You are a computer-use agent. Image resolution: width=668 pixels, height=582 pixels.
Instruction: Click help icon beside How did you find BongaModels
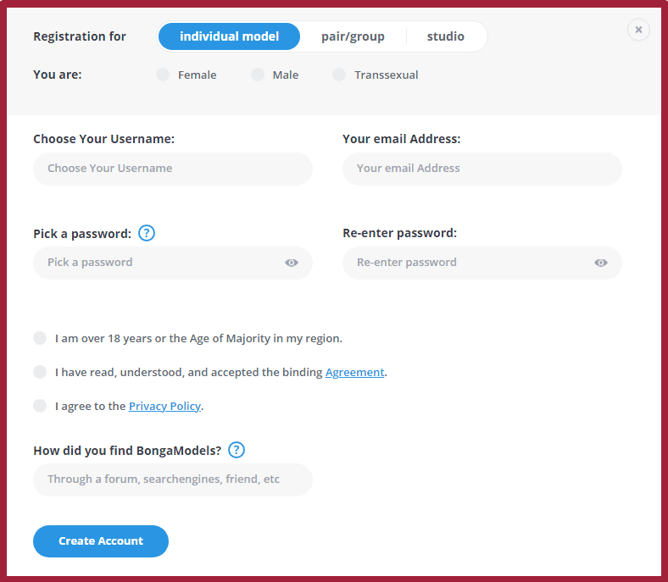point(237,450)
